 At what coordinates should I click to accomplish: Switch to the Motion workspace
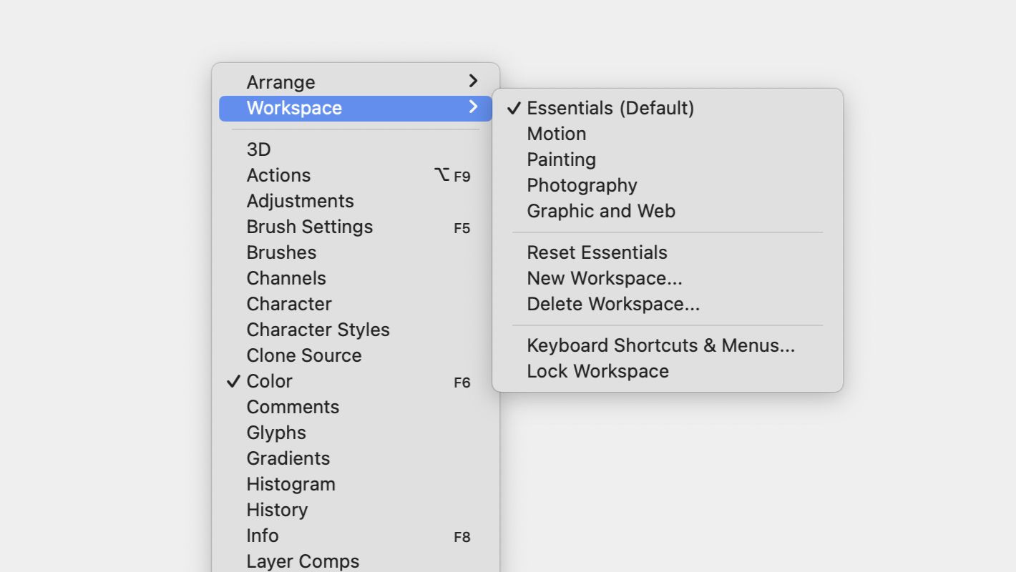click(x=556, y=134)
